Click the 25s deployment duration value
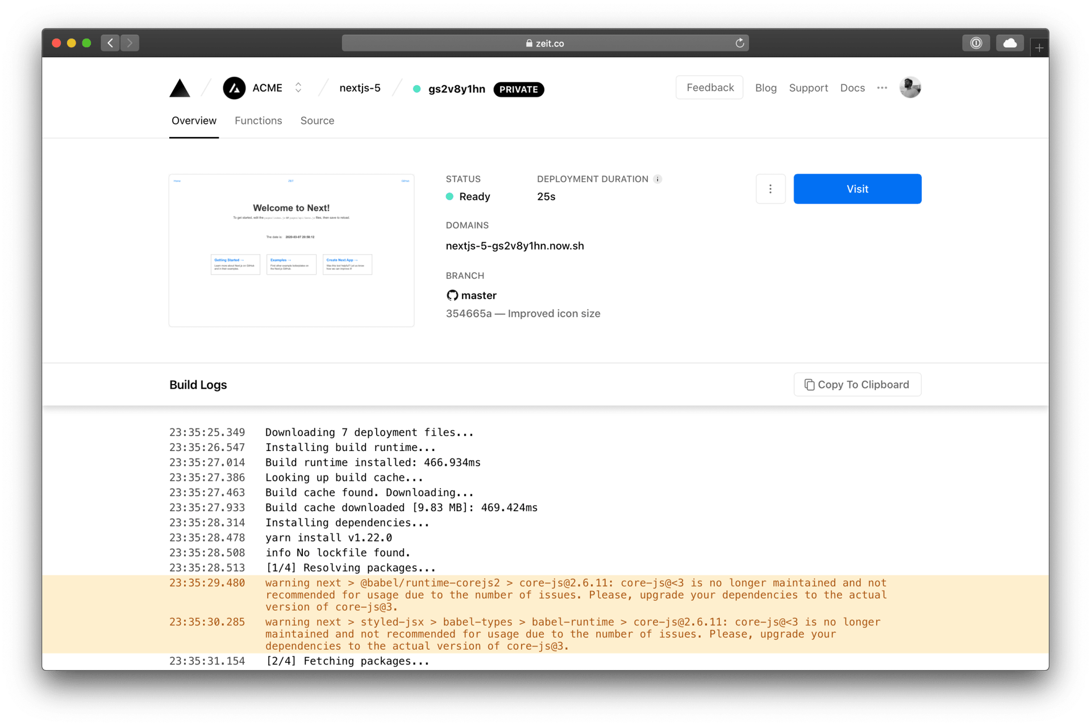Viewport: 1091px width, 726px height. tap(546, 197)
